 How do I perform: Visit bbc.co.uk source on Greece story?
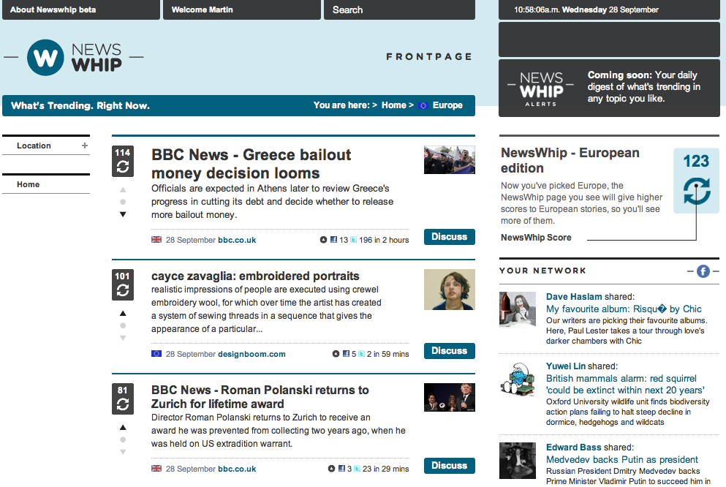click(237, 240)
